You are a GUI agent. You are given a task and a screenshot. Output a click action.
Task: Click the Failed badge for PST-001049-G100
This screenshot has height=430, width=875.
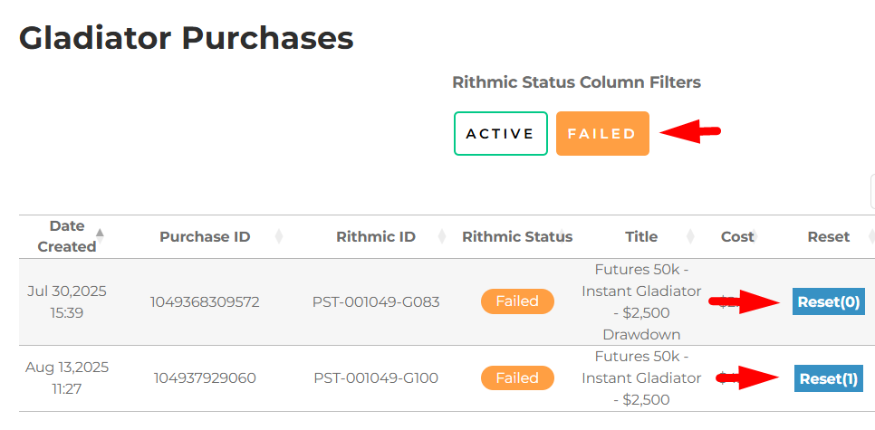pos(517,377)
